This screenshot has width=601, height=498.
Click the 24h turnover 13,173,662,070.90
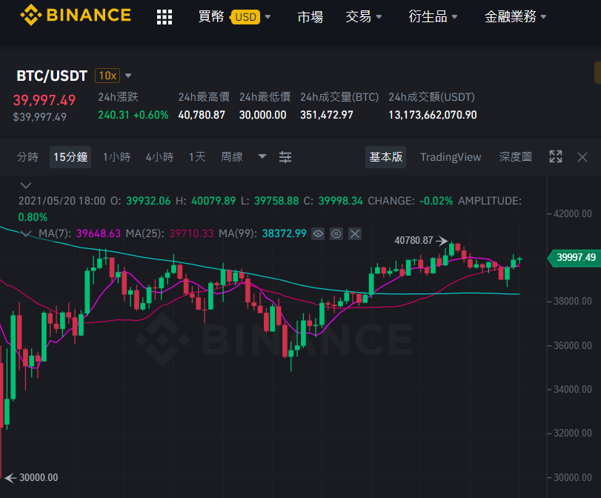pyautogui.click(x=433, y=115)
